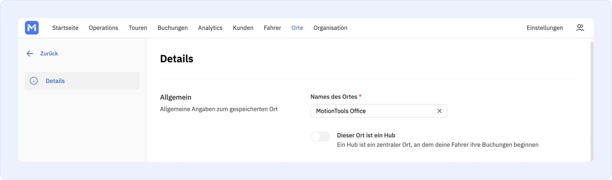Click the Allgemein section heading
Image resolution: width=612 pixels, height=180 pixels.
coord(176,97)
